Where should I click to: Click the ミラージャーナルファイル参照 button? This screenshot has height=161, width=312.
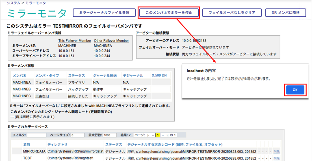[x=104, y=13]
